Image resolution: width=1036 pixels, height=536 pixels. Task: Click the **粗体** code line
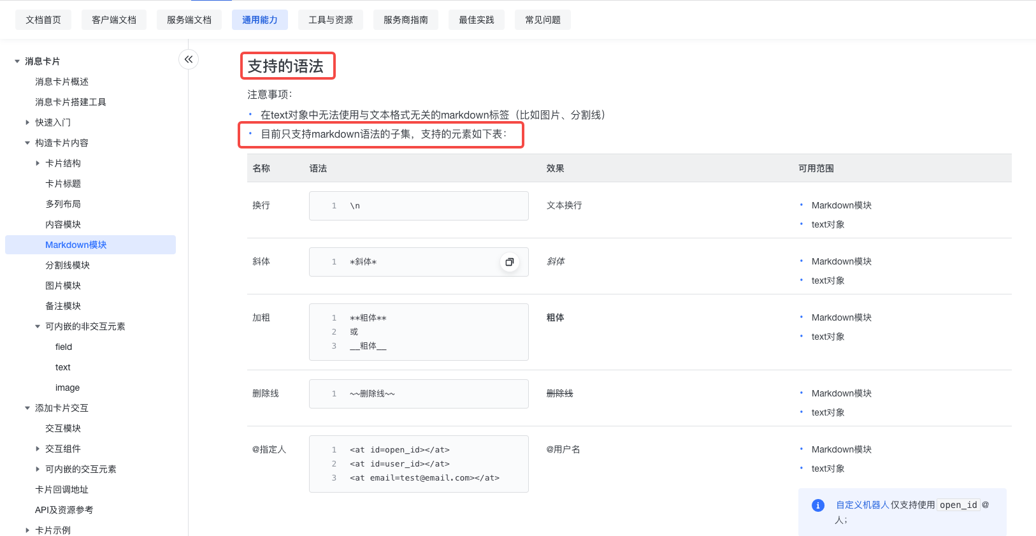pos(368,318)
